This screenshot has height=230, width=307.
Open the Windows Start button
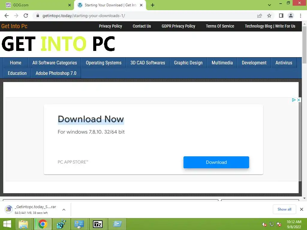(7, 224)
